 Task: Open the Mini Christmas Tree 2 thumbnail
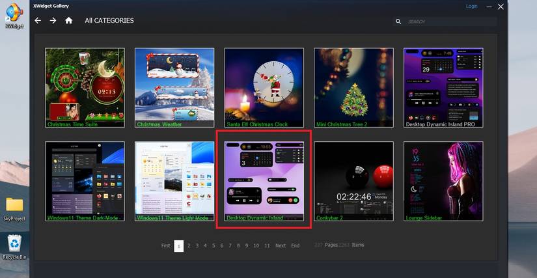(354, 88)
